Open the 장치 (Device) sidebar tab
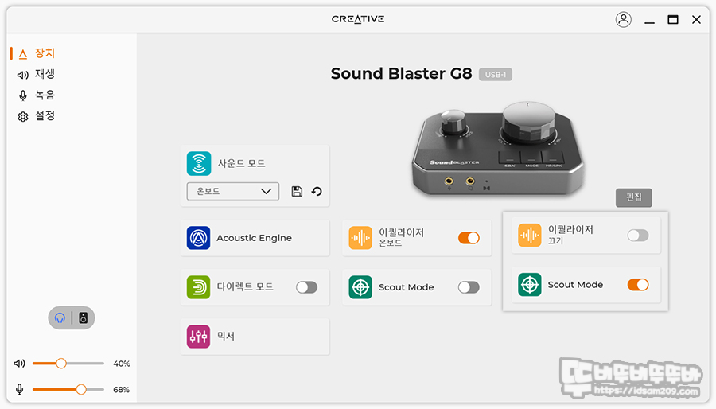 (37, 53)
